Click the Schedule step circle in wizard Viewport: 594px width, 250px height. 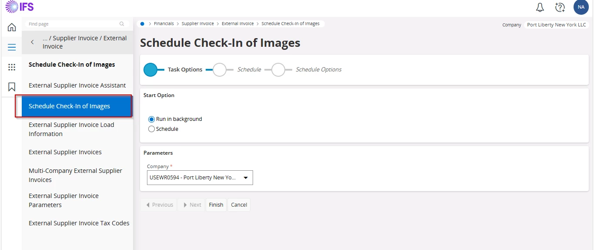[x=220, y=70]
